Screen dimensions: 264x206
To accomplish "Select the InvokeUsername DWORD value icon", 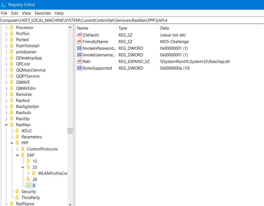I will coord(79,55).
